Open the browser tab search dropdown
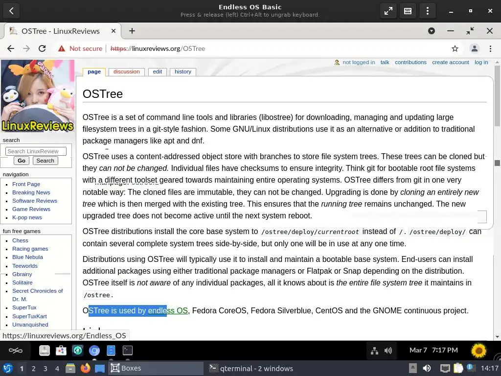 [x=432, y=31]
